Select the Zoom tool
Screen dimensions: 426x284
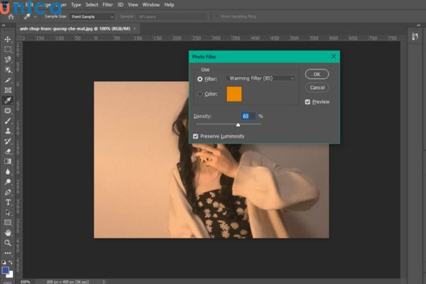point(8,242)
